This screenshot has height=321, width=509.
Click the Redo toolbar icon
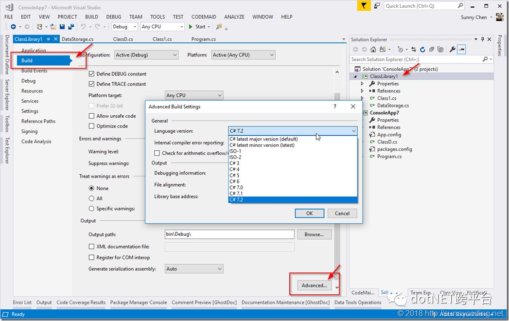(97, 27)
